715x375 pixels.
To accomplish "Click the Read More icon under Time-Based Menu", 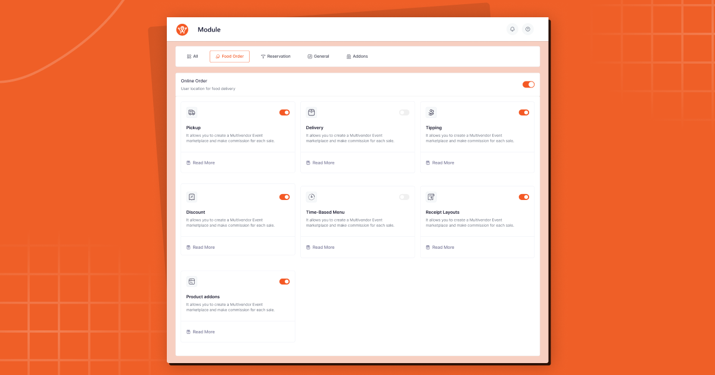I will pyautogui.click(x=308, y=247).
